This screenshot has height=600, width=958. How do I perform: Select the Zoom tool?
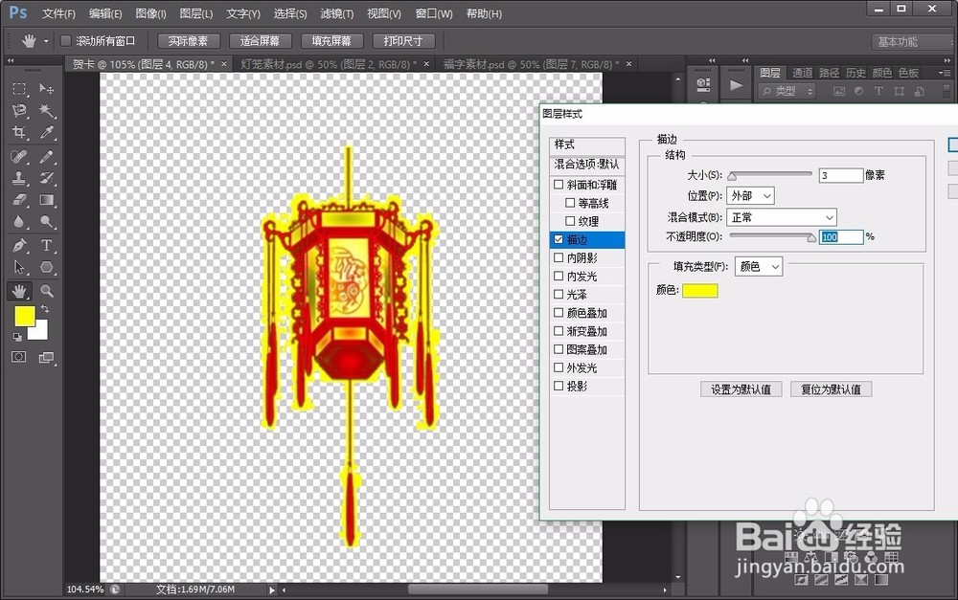click(46, 291)
